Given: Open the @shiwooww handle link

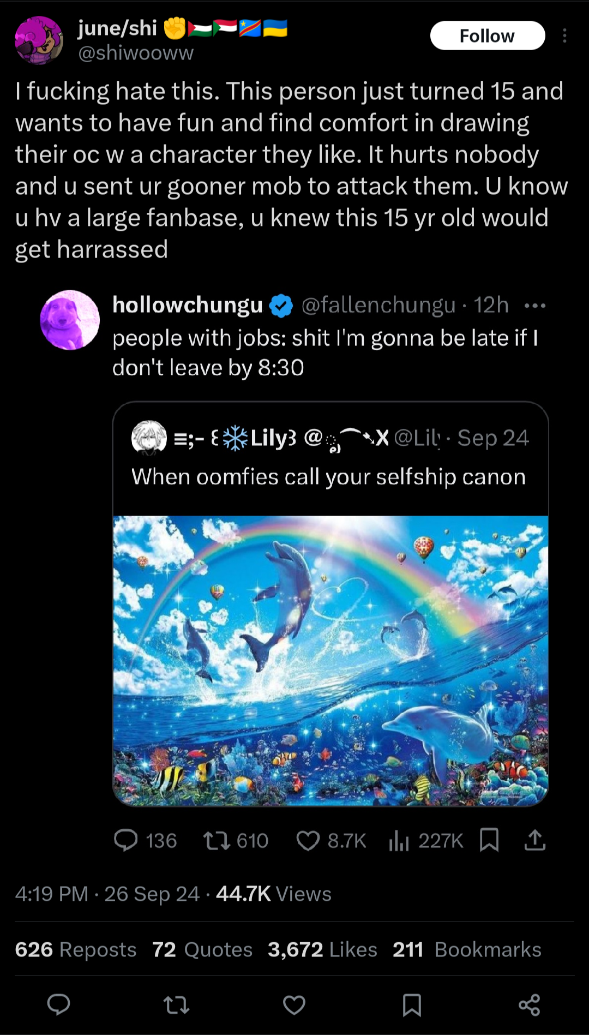Looking at the screenshot, I should [136, 53].
